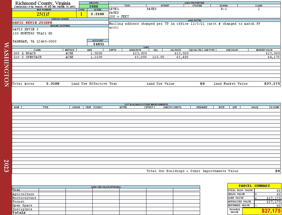This screenshot has width=282, height=215.
Task: Select the map number 25(1)5 field
Action: 44,14
